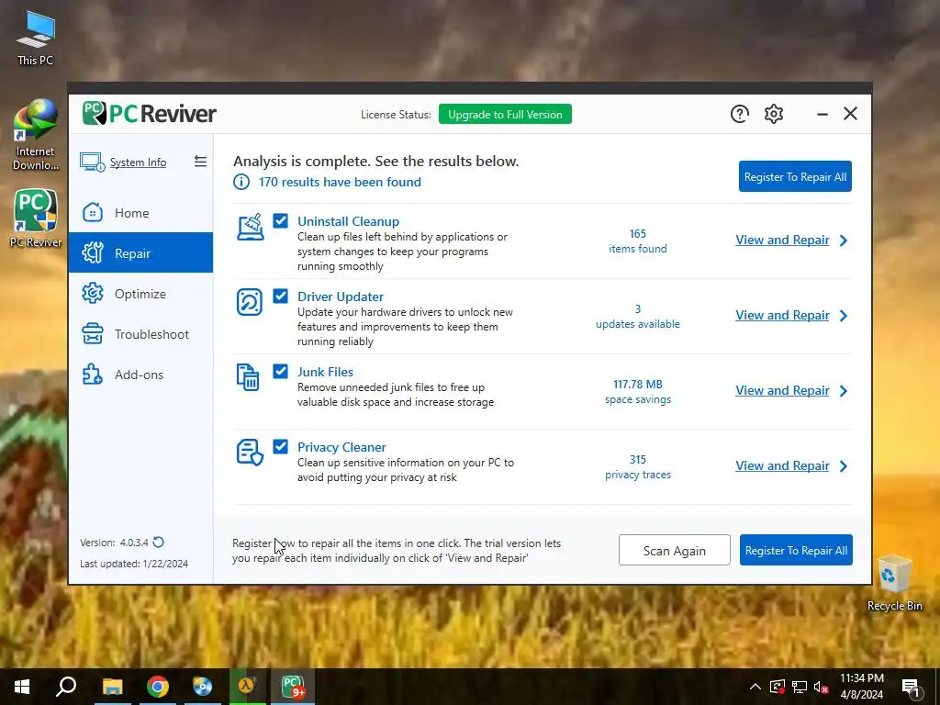The height and width of the screenshot is (705, 940).
Task: Open View and Repair for Junk Files
Action: 782,391
